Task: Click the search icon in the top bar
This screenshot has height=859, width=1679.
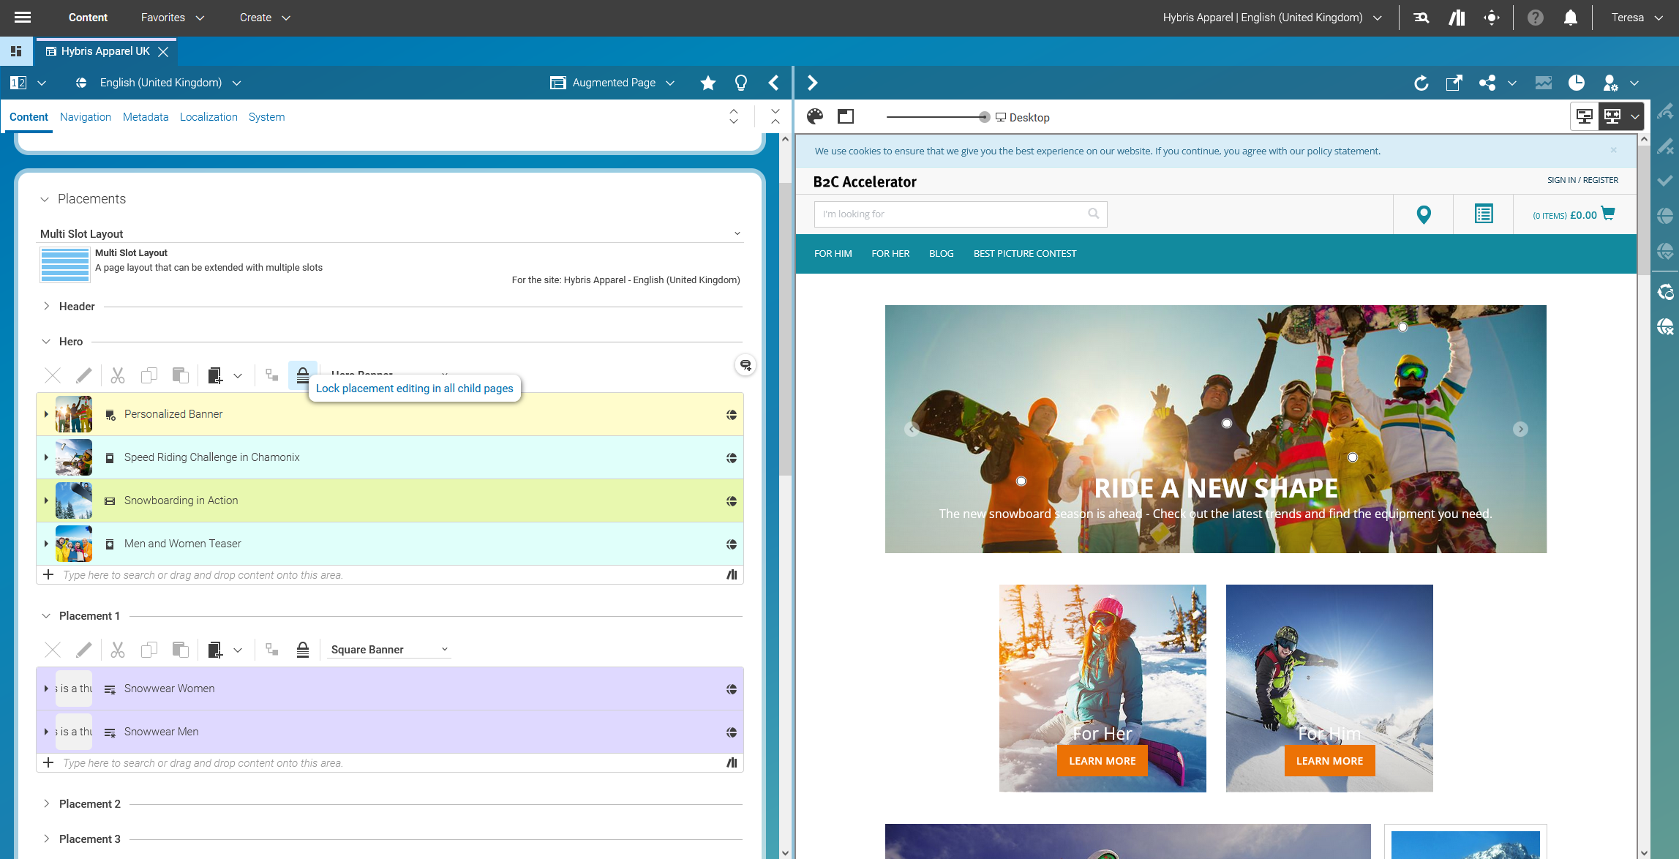Action: point(1420,17)
